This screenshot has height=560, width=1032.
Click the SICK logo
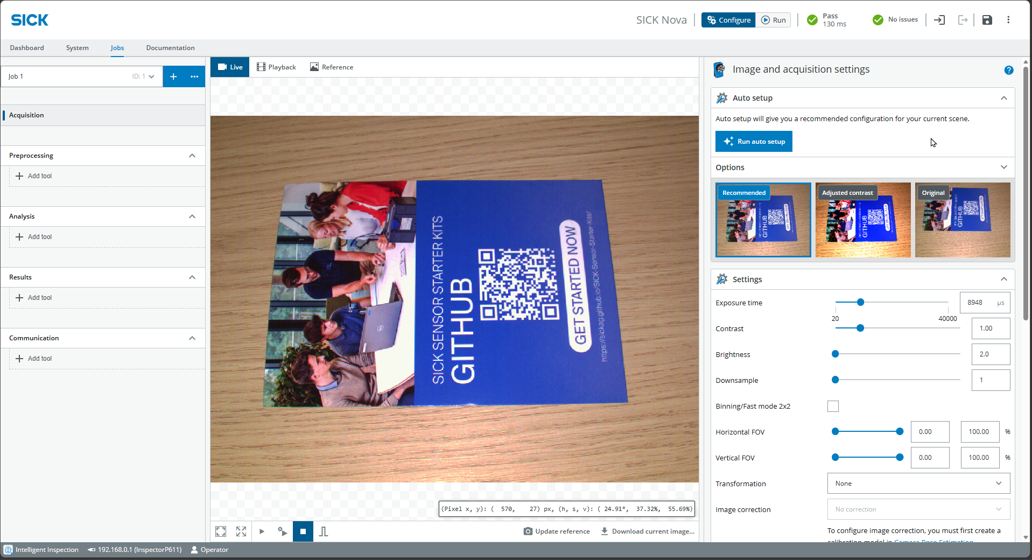point(30,20)
